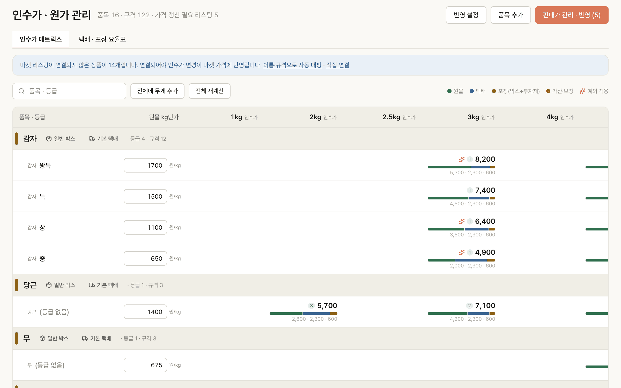Click the truck icon in 무 group header
This screenshot has height=388, width=621.
85,338
